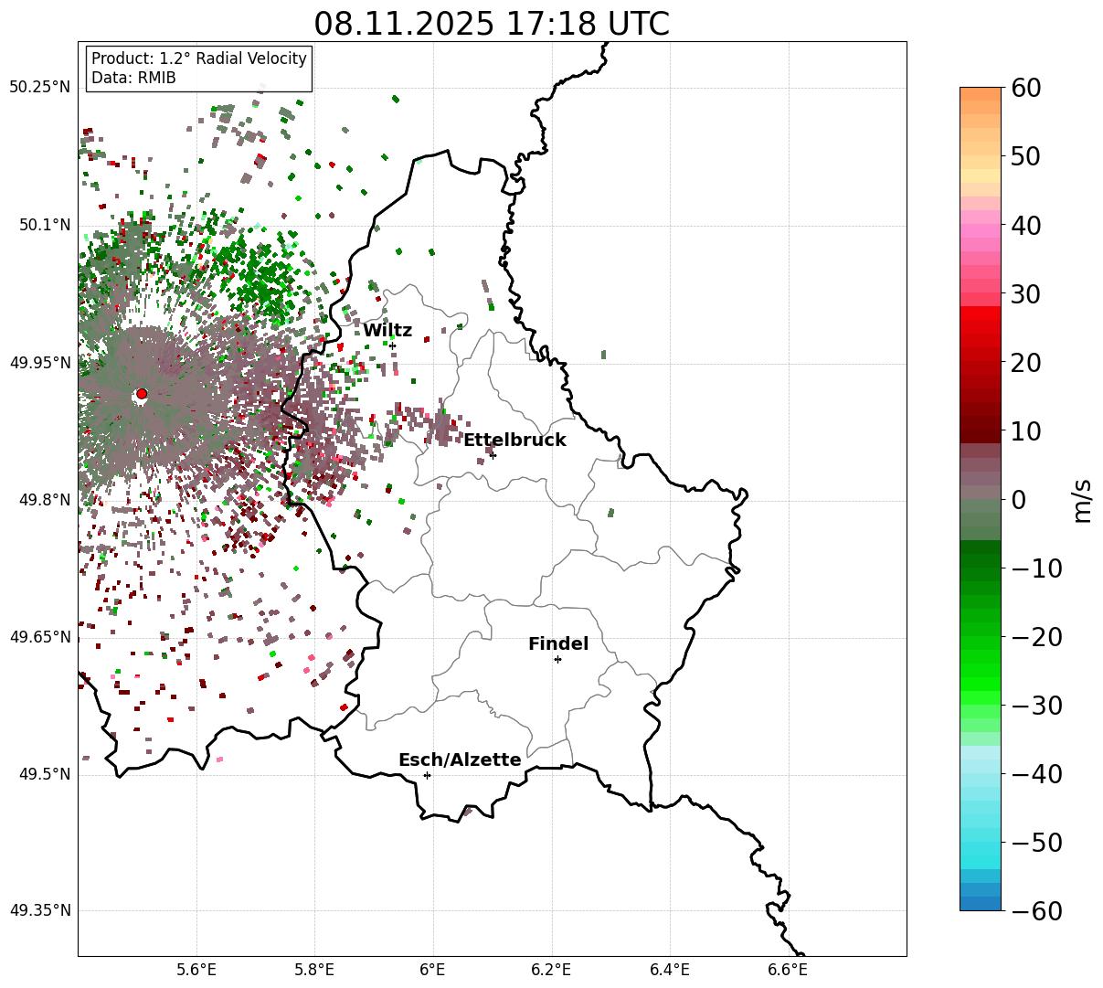Click the m/s colorbar unit label

(x=1082, y=500)
